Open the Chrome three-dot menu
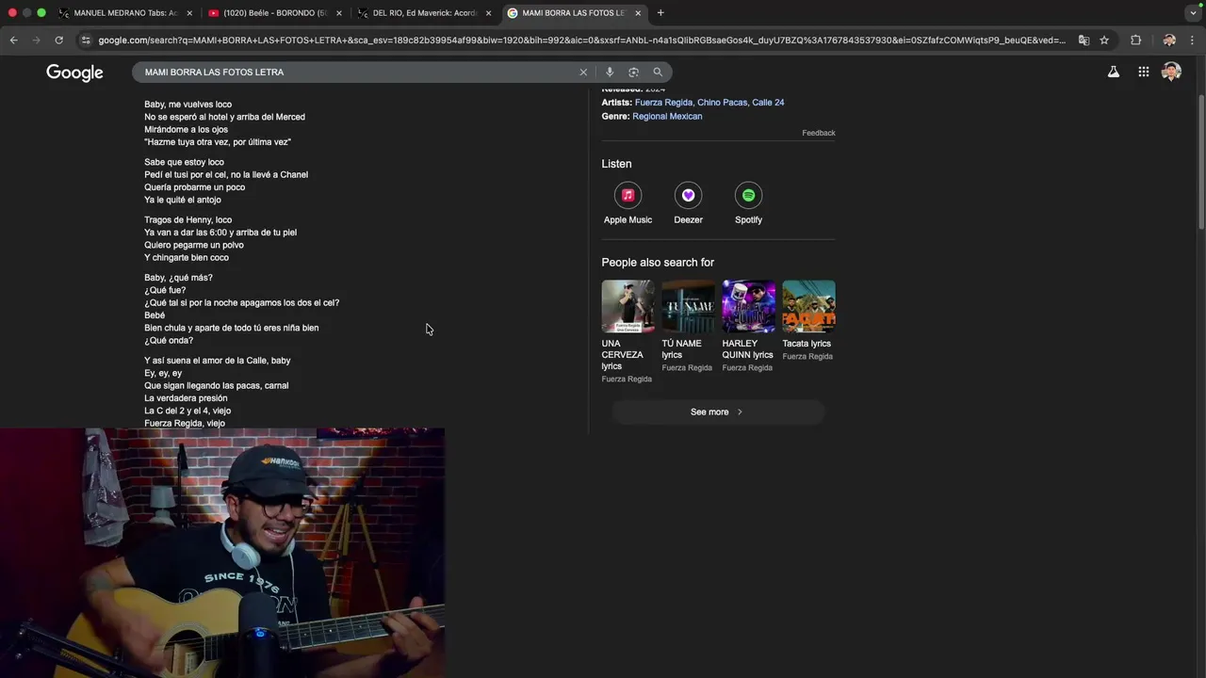Screen dimensions: 1206x678 [1193, 40]
